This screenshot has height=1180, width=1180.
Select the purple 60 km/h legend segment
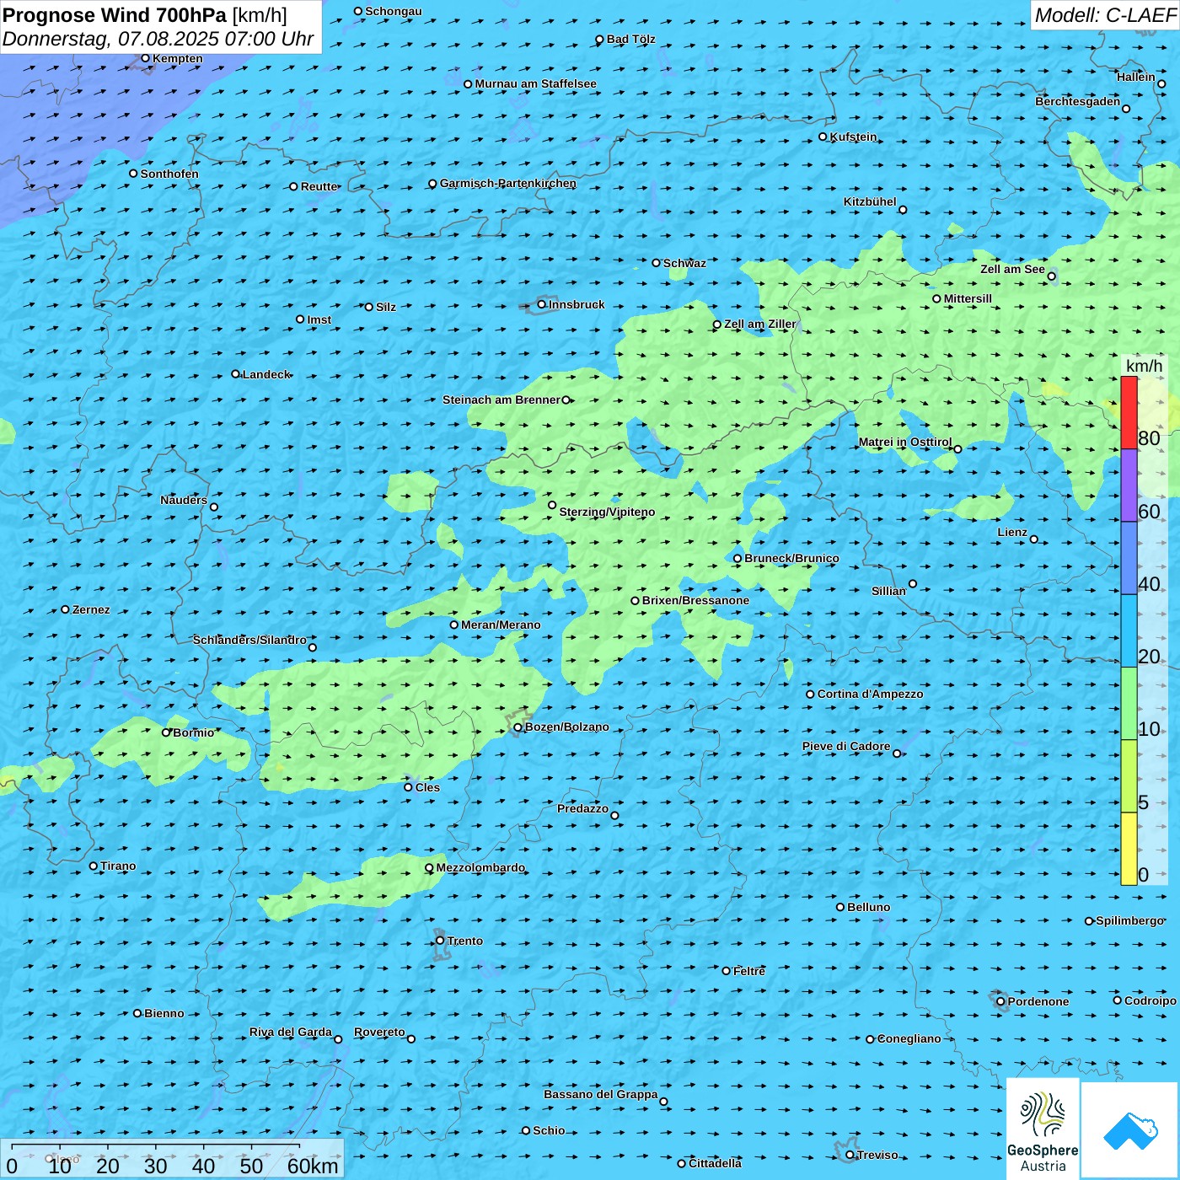click(x=1129, y=485)
